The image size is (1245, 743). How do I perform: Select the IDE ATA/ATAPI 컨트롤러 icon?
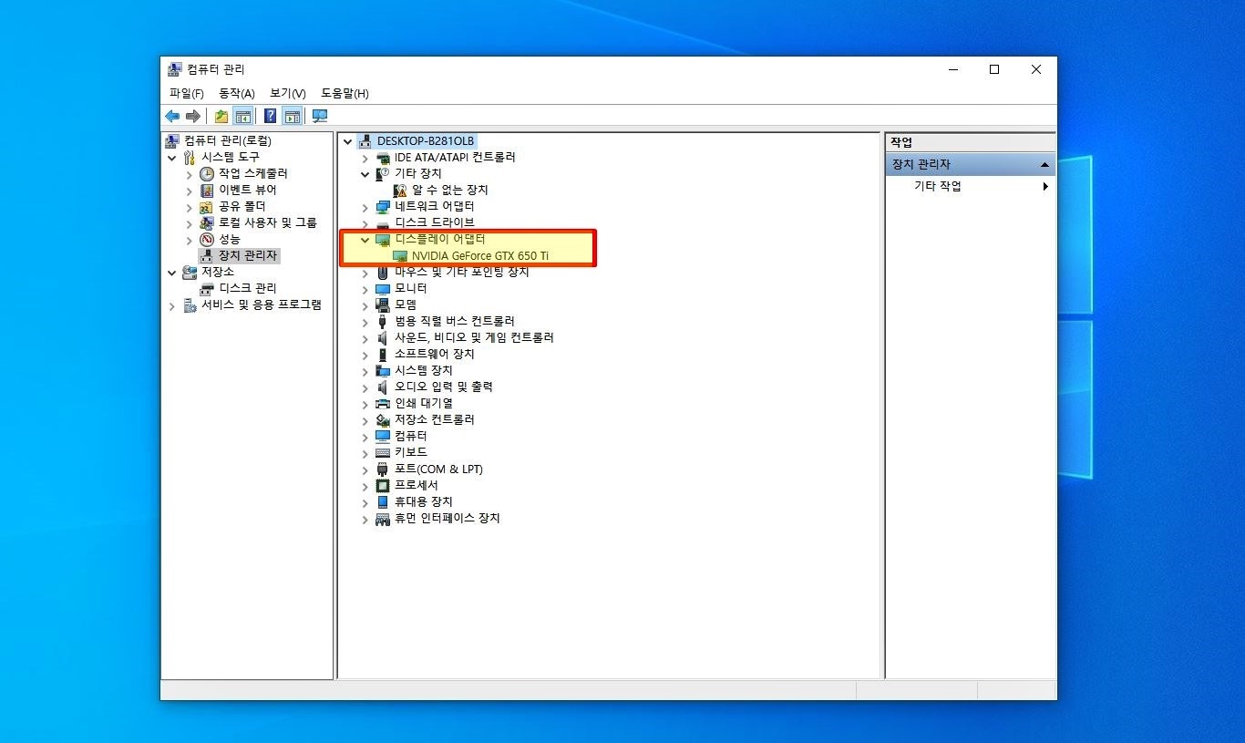383,158
